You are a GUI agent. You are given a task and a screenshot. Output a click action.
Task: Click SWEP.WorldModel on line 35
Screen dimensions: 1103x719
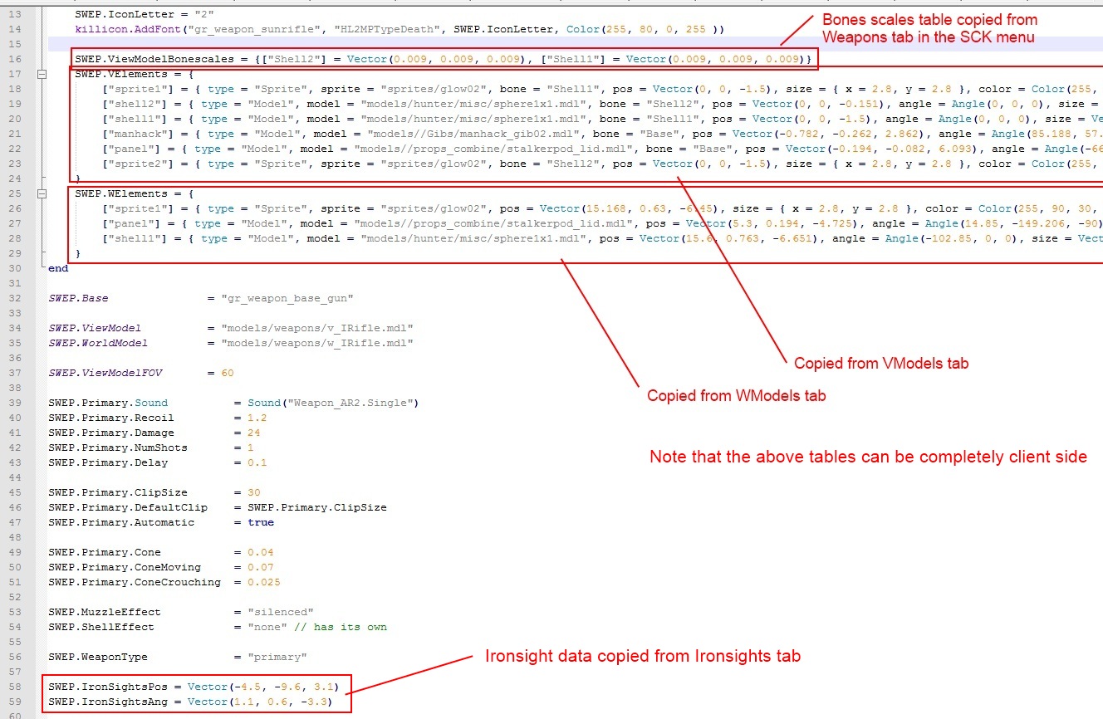[98, 344]
